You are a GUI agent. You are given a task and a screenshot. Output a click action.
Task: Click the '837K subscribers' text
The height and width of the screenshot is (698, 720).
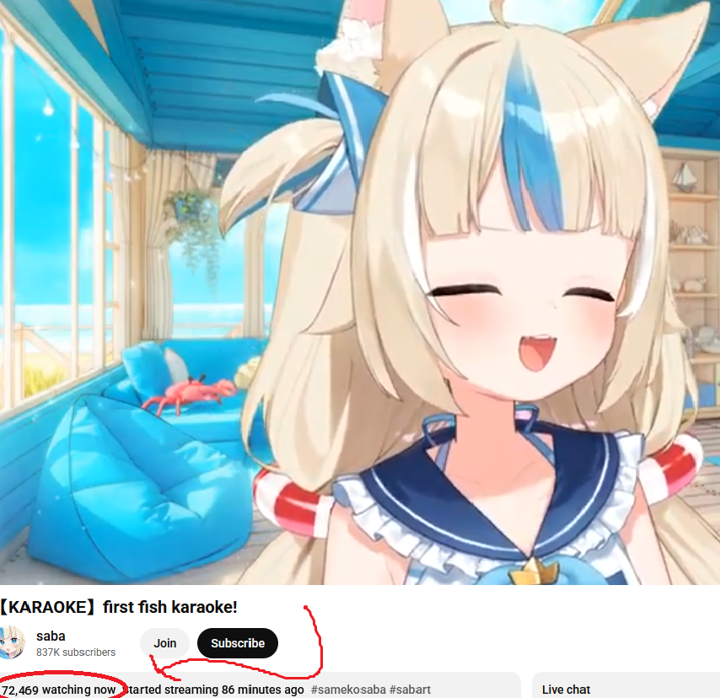click(76, 652)
